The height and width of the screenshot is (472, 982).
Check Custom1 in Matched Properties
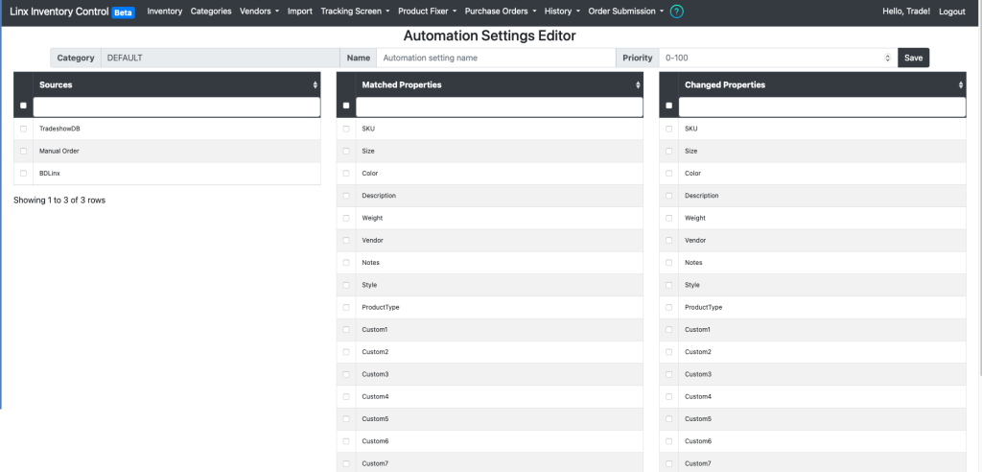tap(346, 330)
